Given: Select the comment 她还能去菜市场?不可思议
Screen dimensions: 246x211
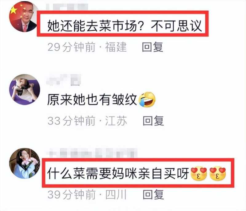Looking at the screenshot, I should 124,26.
